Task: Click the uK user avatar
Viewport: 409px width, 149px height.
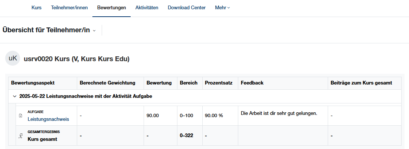Action: click(13, 59)
